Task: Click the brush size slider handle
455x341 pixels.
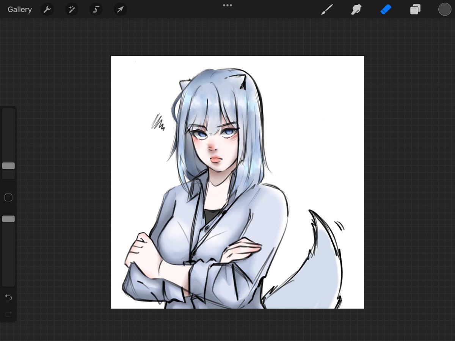Action: click(x=8, y=166)
